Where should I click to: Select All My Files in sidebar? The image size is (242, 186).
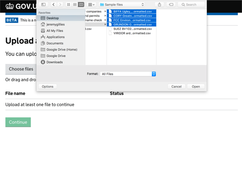click(61, 31)
